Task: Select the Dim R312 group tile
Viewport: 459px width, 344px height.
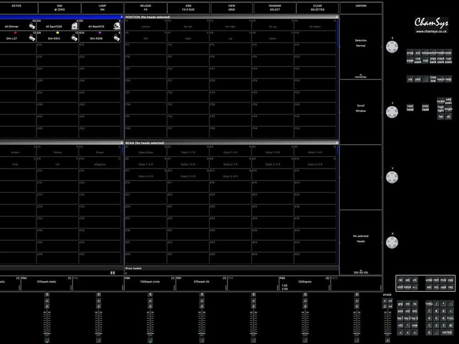Action: (x=58, y=37)
